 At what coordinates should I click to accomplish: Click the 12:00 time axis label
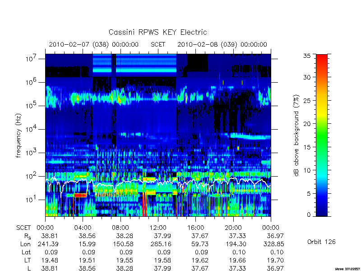tap(158, 228)
